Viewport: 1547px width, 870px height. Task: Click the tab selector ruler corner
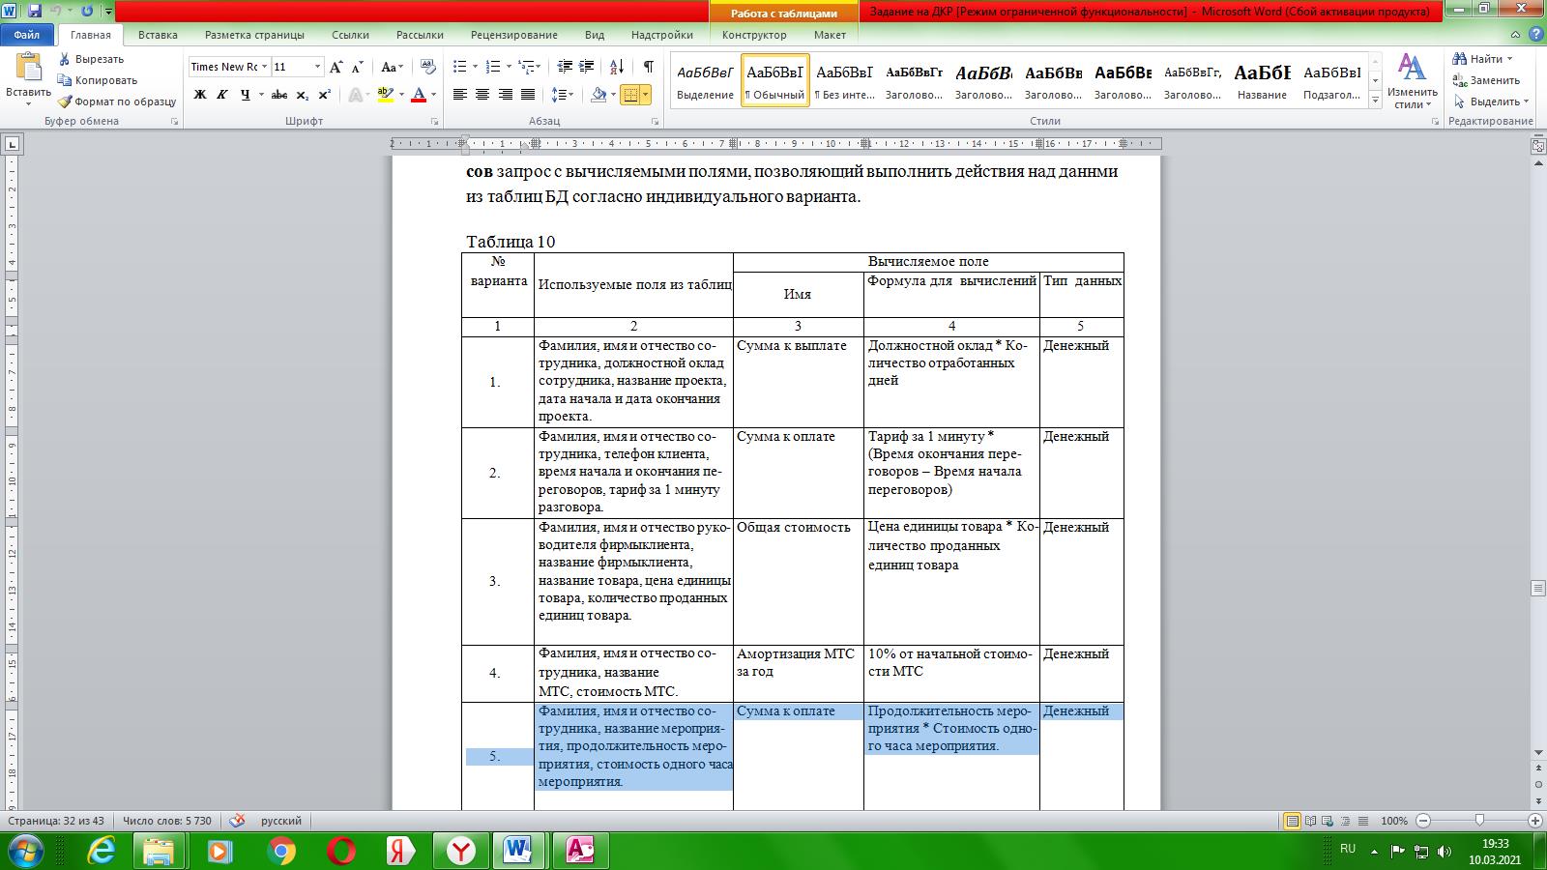pyautogui.click(x=13, y=144)
